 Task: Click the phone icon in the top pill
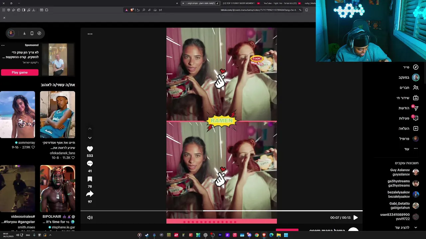(32, 33)
